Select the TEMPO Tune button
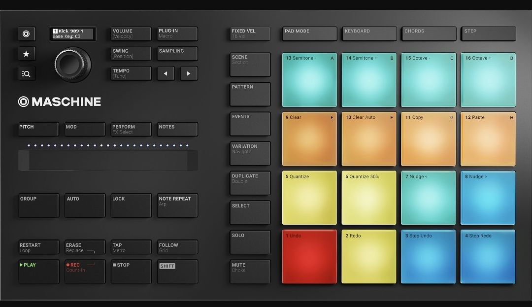532x307 pixels. point(131,73)
